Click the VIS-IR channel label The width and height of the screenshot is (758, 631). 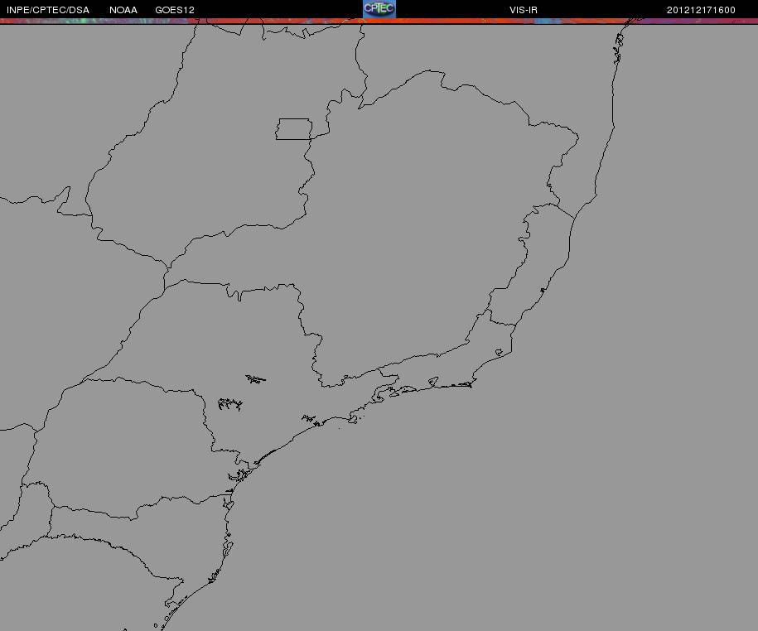(524, 10)
